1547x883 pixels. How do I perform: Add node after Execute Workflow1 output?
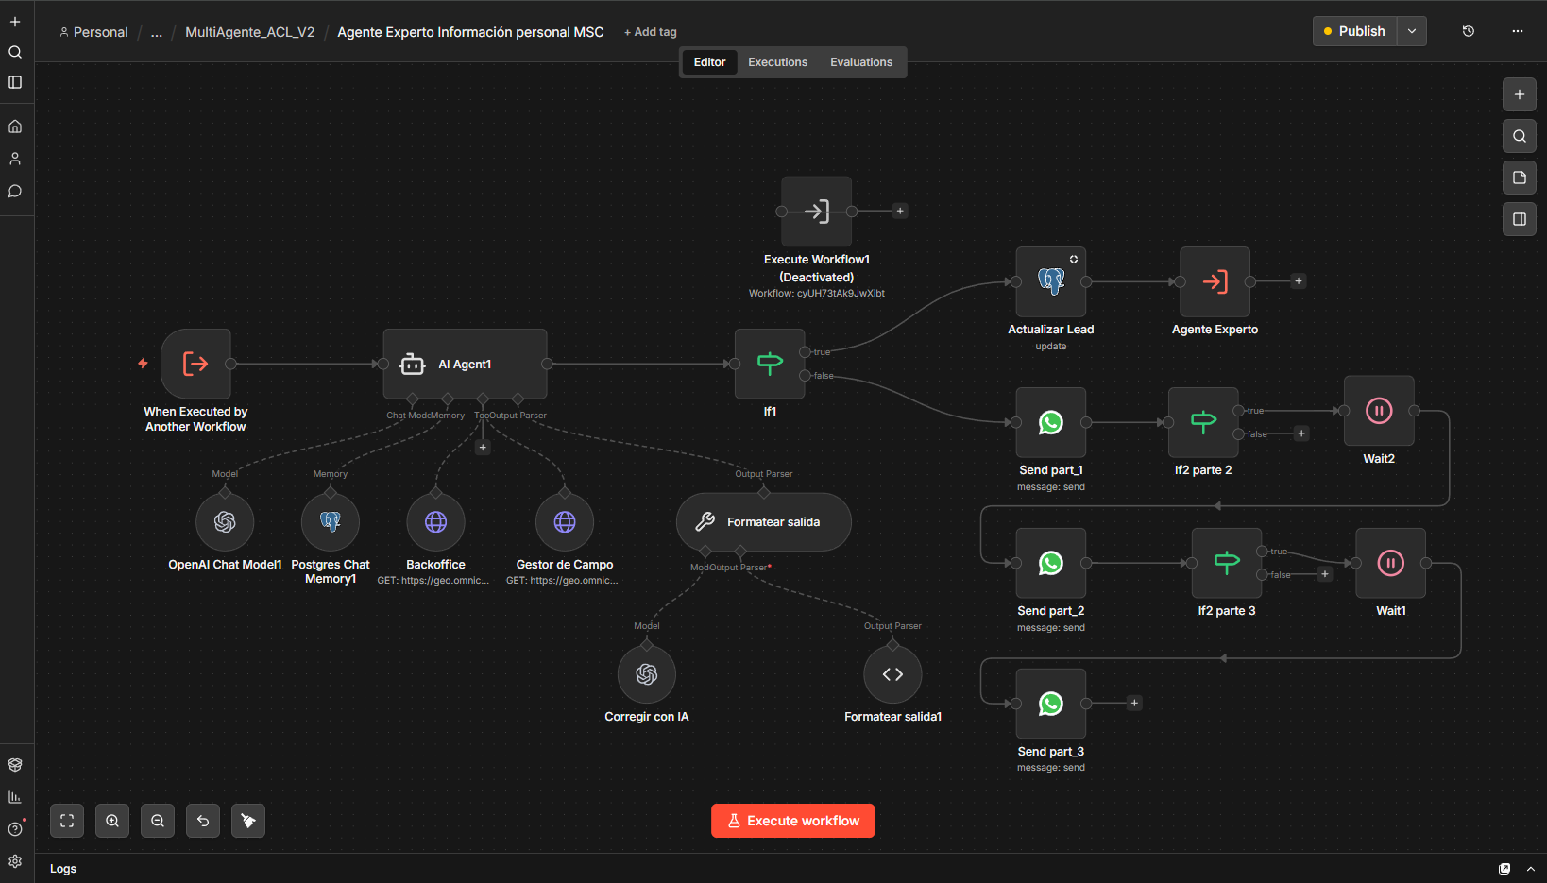click(x=900, y=212)
